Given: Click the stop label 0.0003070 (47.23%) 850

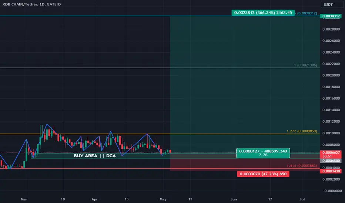Looking at the screenshot, I should [263, 174].
